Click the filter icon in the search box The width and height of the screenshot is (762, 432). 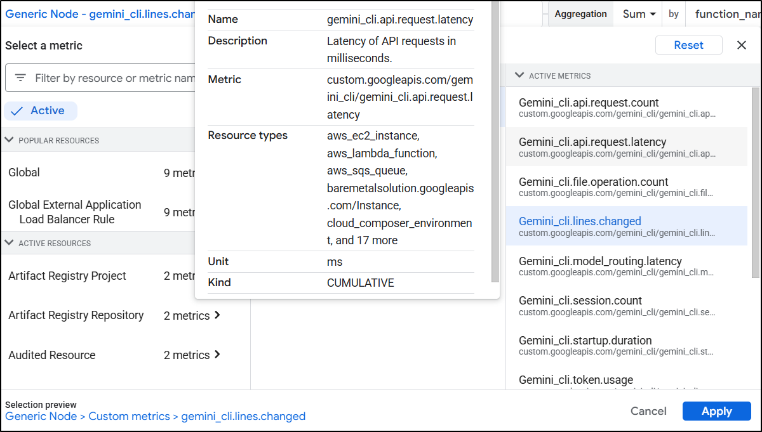tap(20, 78)
